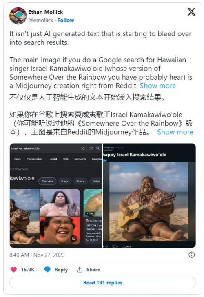This screenshot has height=297, width=204.
Task: Select the Overview tab in search results
Action: pos(48,181)
